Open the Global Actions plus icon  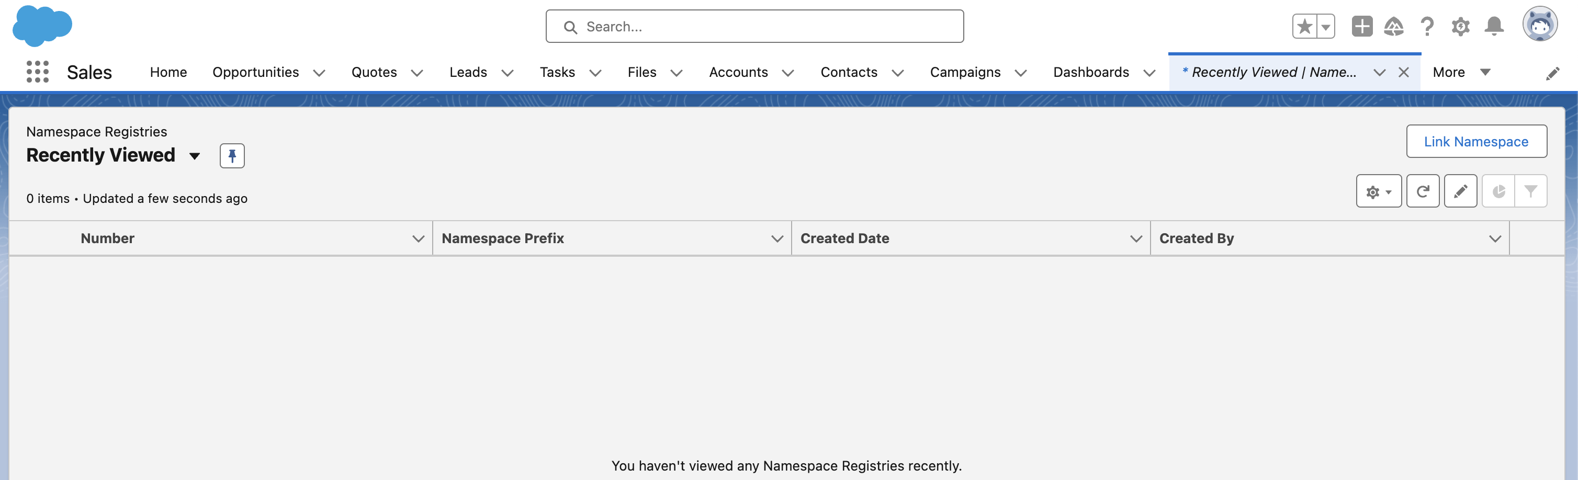coord(1362,26)
